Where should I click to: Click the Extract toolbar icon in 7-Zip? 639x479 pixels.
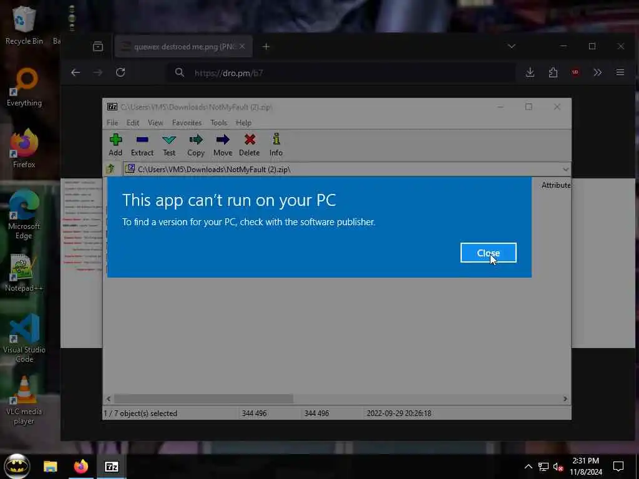click(142, 145)
